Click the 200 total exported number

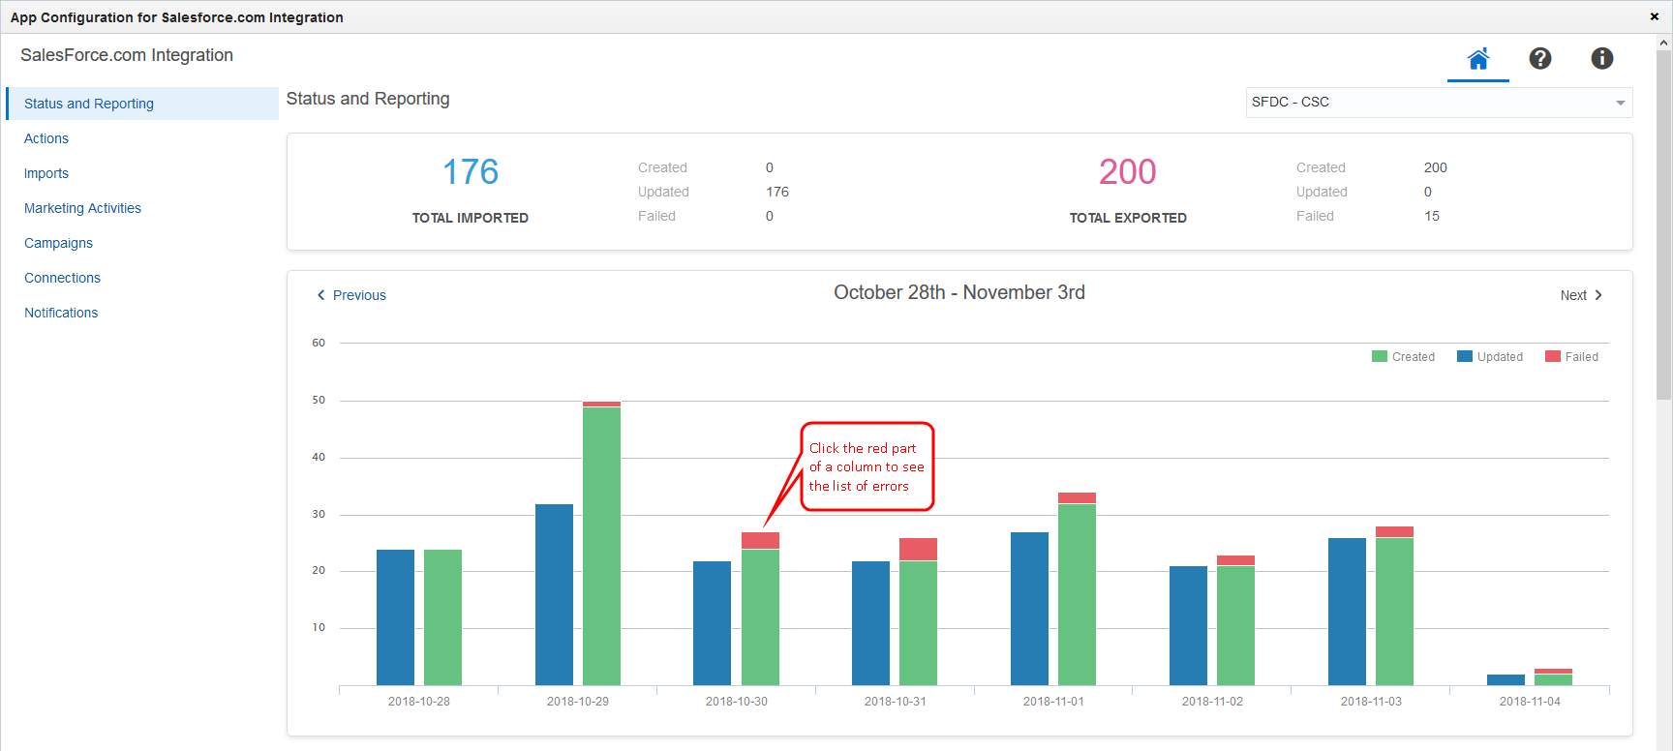(1128, 172)
